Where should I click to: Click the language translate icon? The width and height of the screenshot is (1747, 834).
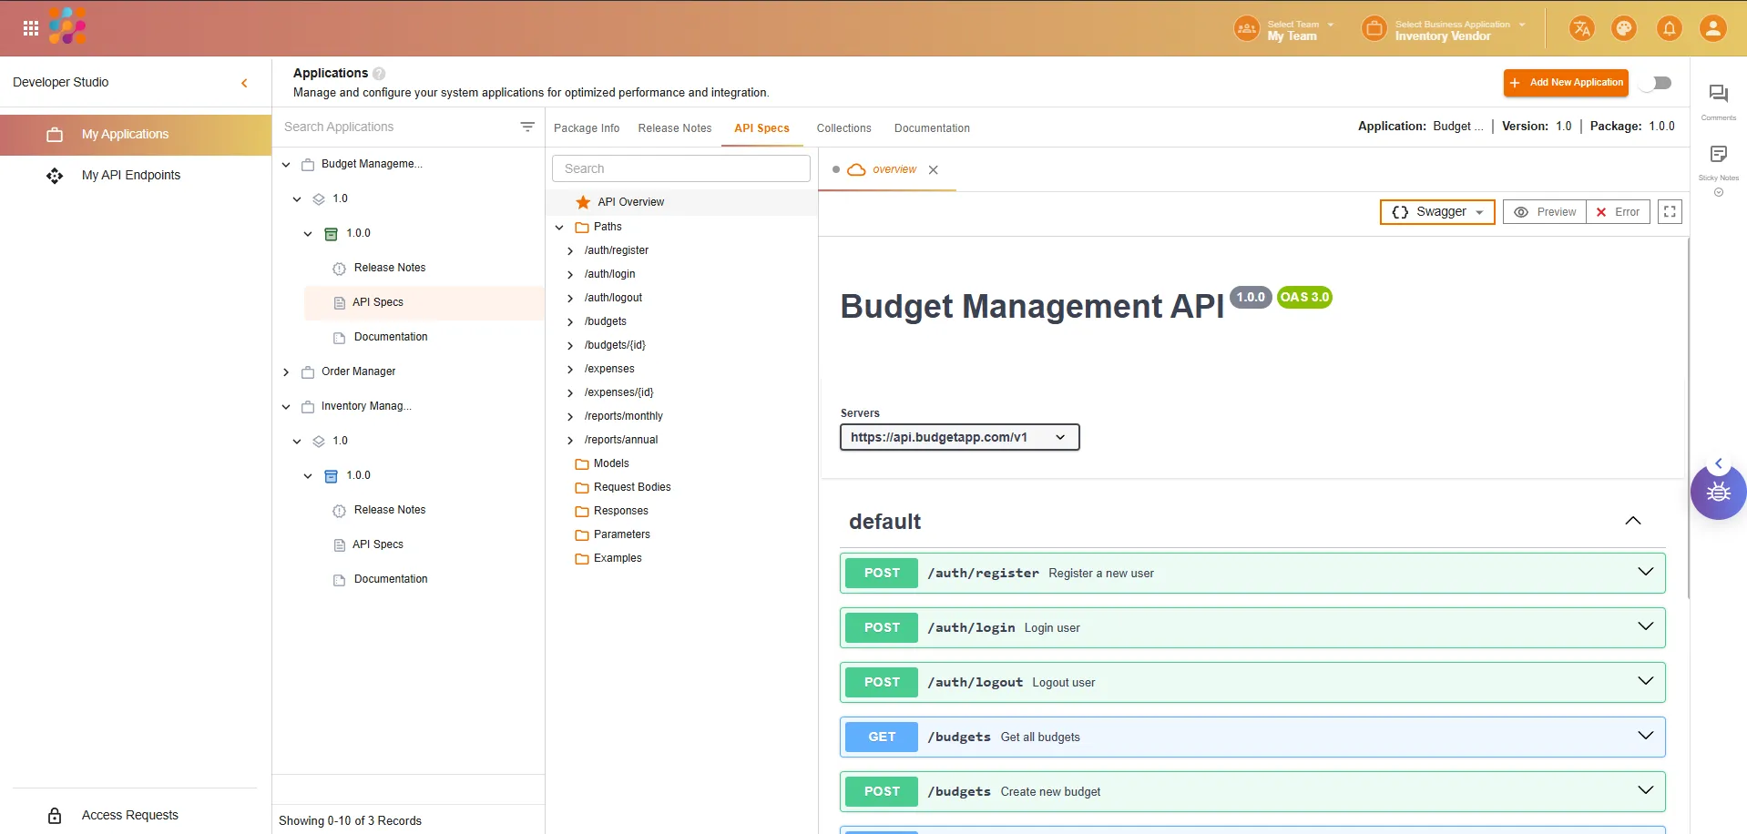1581,28
